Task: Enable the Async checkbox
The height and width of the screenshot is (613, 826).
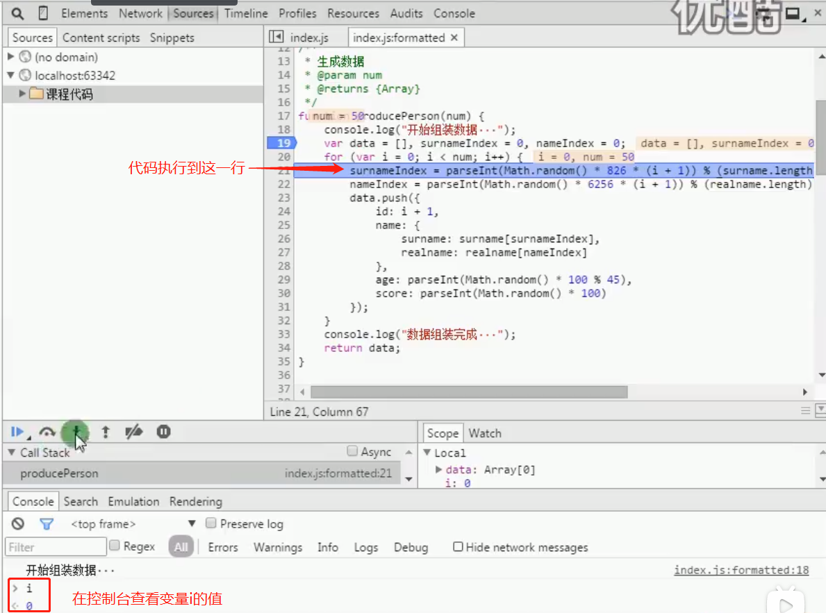Action: [352, 451]
